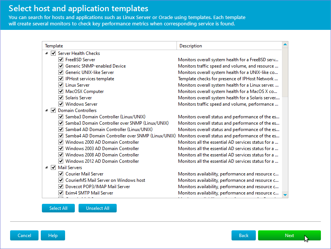The height and width of the screenshot is (249, 331).
Task: Toggle the Generic UNIX-like Server checkbox
Action: (61, 72)
